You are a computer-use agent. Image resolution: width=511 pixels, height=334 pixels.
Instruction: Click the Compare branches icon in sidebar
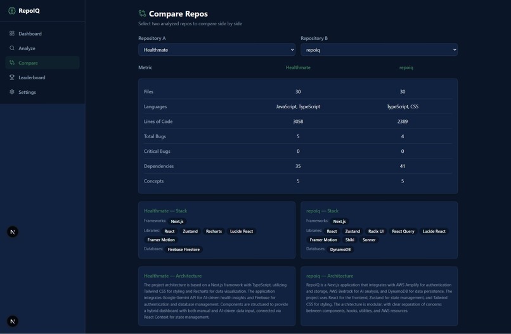point(12,63)
